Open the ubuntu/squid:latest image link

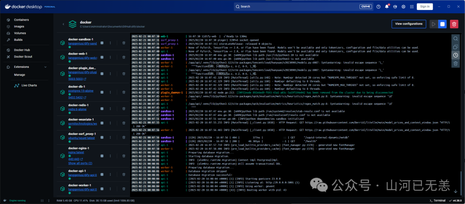pos(82,138)
